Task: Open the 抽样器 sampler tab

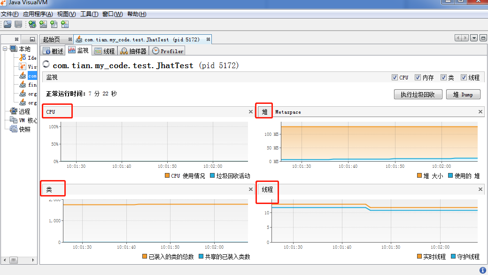Action: (133, 51)
